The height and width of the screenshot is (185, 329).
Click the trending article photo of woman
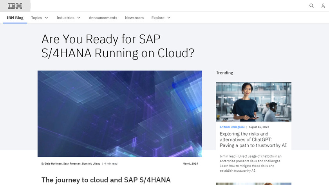pos(254,102)
